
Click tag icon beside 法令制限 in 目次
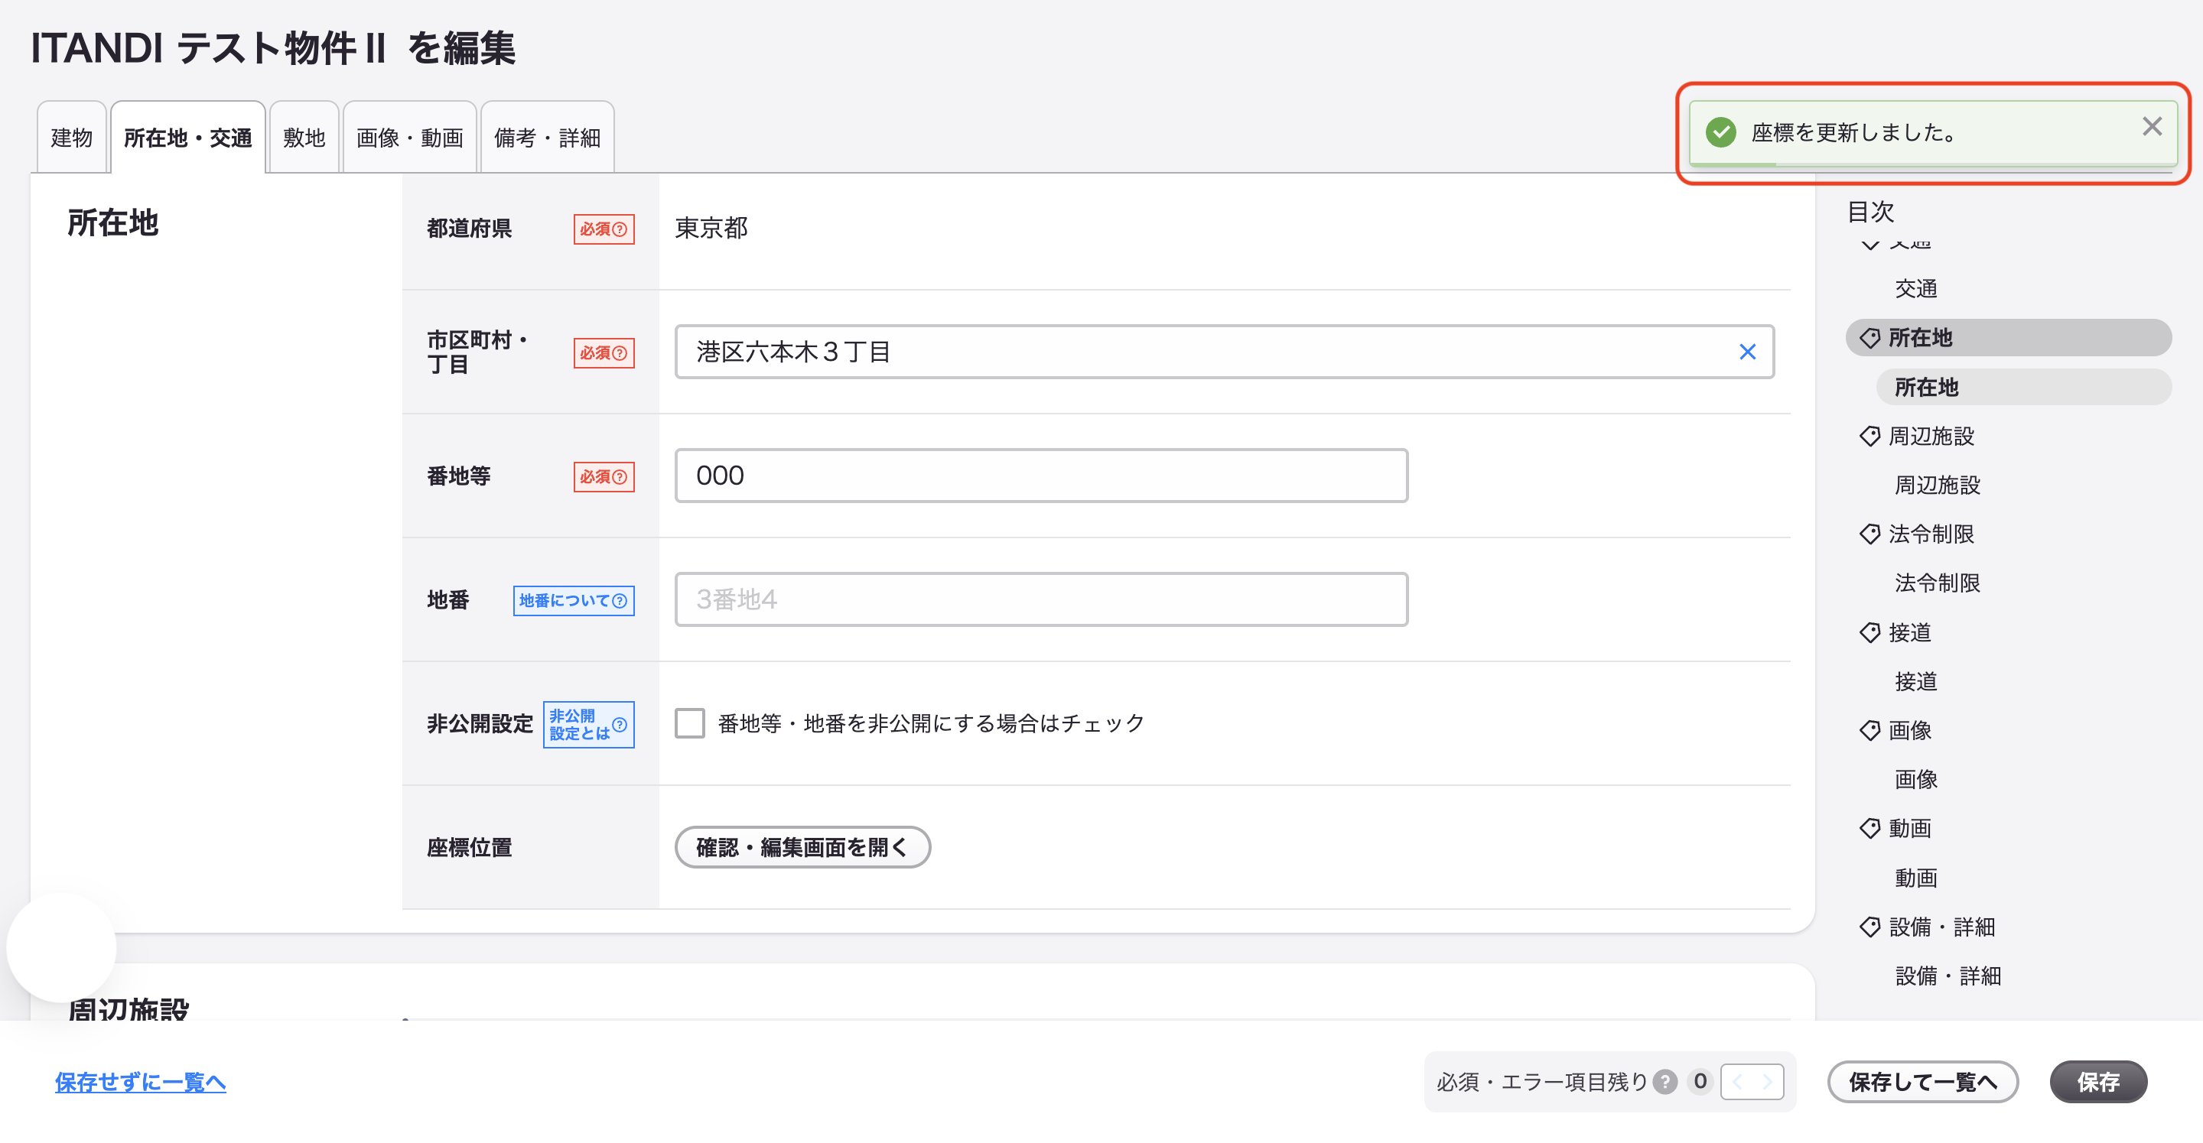point(1869,534)
